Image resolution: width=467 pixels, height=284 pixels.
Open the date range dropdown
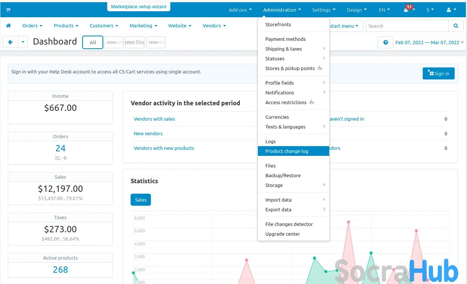click(429, 42)
